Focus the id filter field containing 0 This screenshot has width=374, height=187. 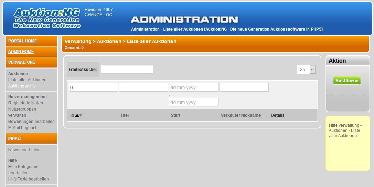point(93,87)
